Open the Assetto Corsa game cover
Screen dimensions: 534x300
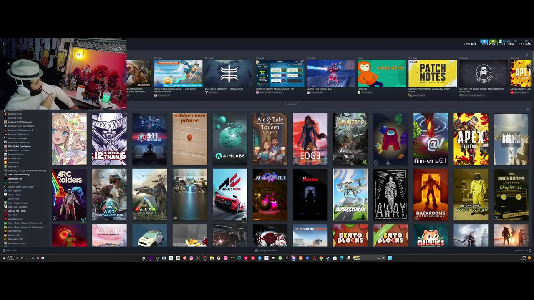(230, 195)
